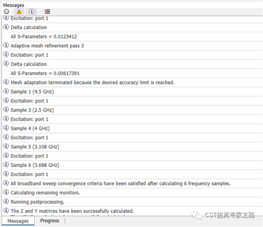Select the All S-Parameters = 0.0123412 line
Viewport: 263px width, 227px height.
[44, 37]
